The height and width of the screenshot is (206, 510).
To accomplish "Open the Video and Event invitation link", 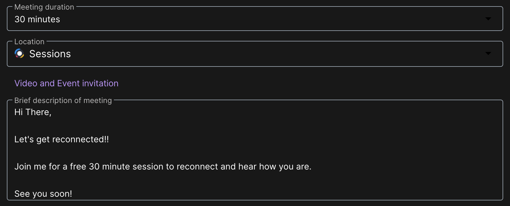I will [66, 83].
